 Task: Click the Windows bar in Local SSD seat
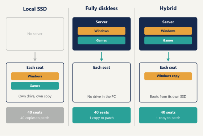35,76
